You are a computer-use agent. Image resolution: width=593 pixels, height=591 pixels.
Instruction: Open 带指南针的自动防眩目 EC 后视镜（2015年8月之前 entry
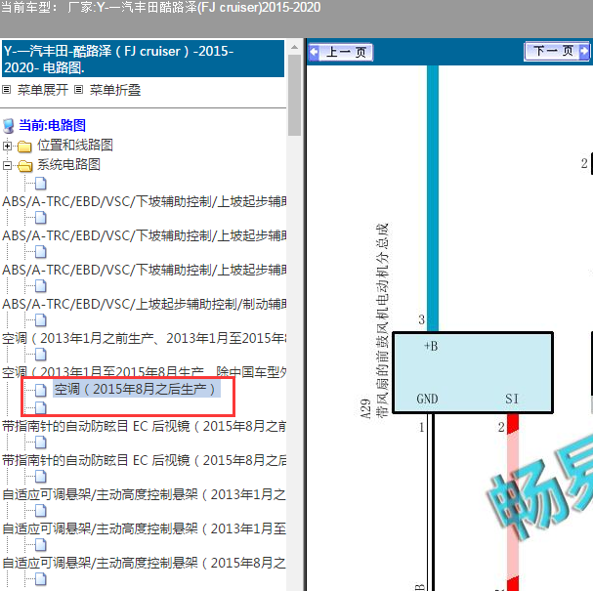pyautogui.click(x=144, y=426)
